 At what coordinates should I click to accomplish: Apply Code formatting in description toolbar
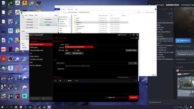[76, 81]
